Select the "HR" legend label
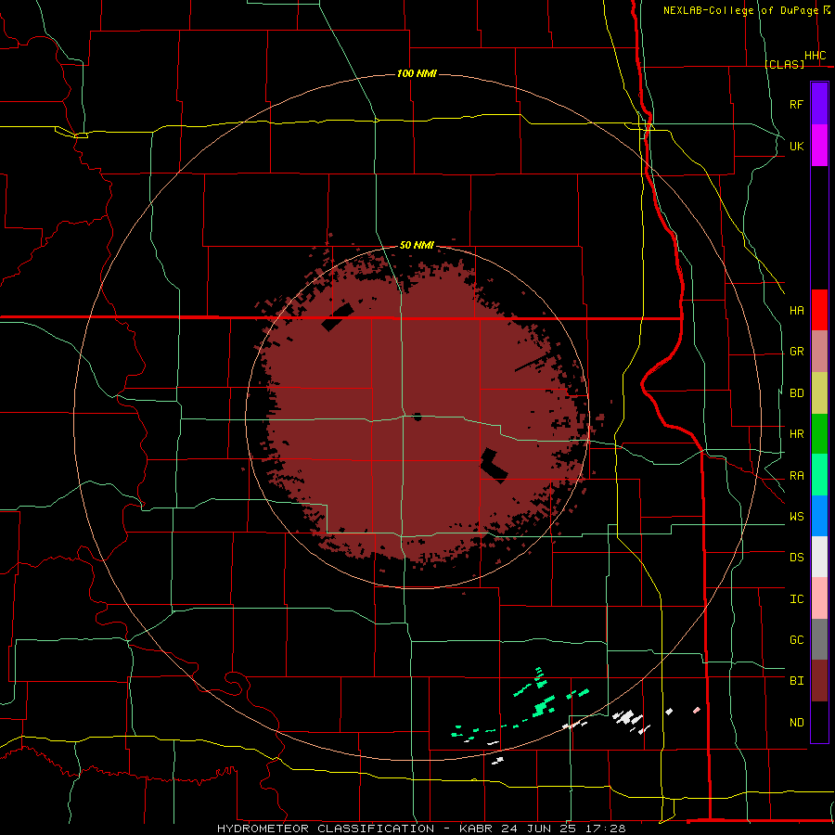The width and height of the screenshot is (835, 835). tap(796, 434)
